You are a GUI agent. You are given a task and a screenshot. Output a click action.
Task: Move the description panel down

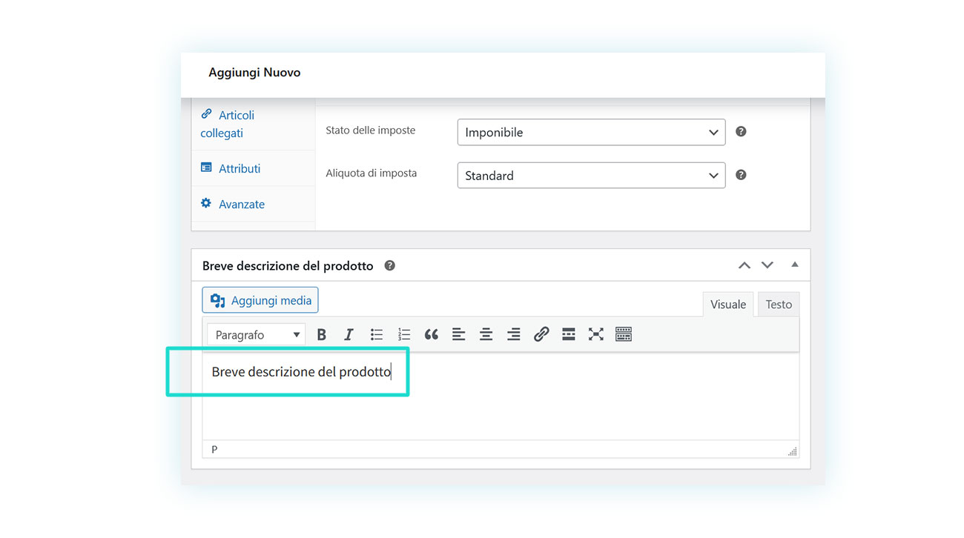pos(767,265)
